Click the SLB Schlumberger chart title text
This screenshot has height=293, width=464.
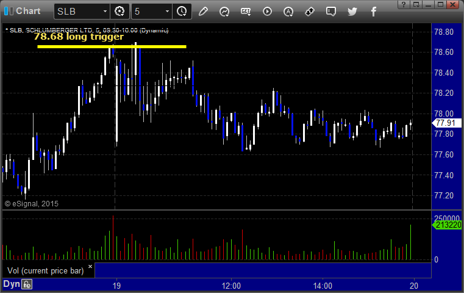(87, 31)
